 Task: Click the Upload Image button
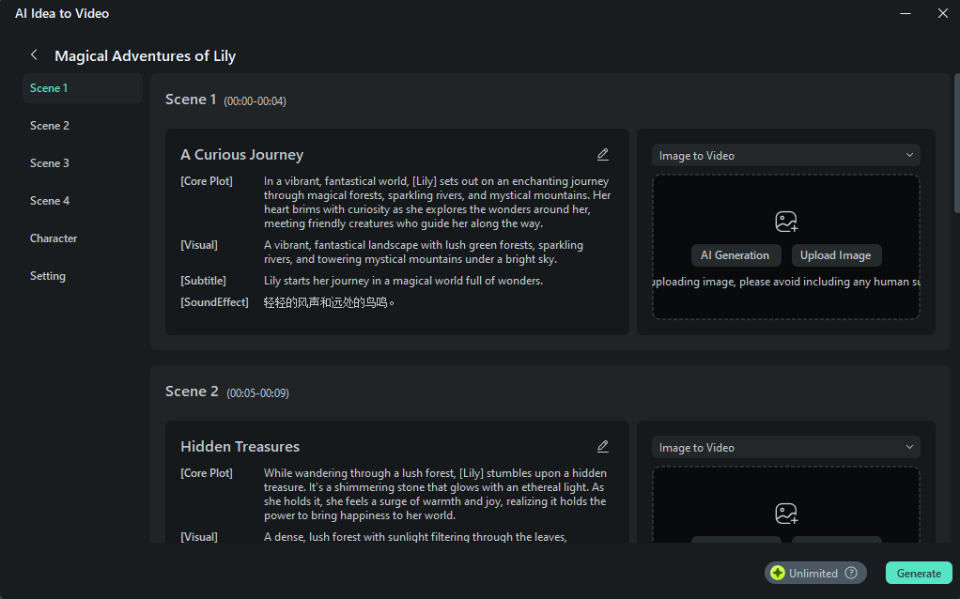click(x=835, y=255)
